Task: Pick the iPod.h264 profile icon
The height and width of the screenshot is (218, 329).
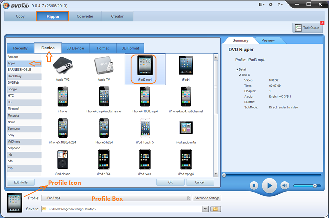Action: pos(104,162)
